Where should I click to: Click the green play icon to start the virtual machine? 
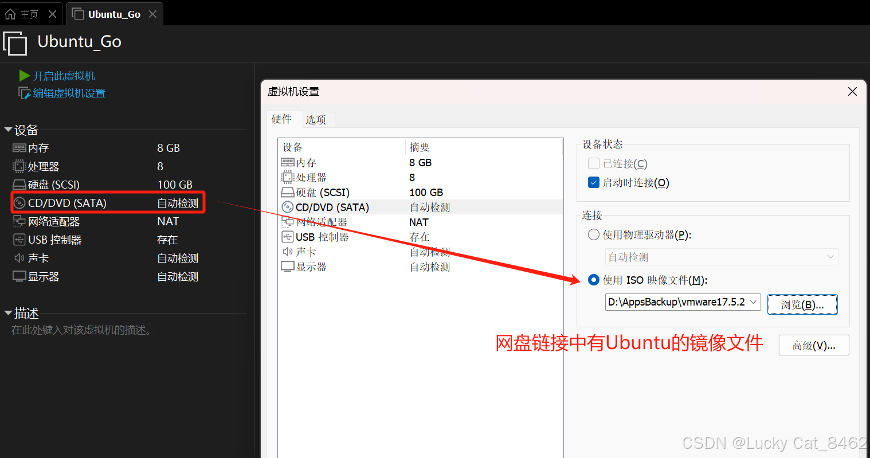click(24, 76)
